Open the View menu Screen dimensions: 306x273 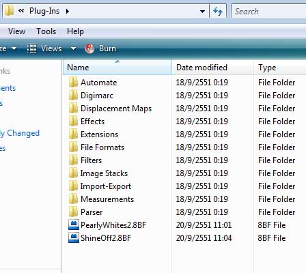click(x=16, y=31)
